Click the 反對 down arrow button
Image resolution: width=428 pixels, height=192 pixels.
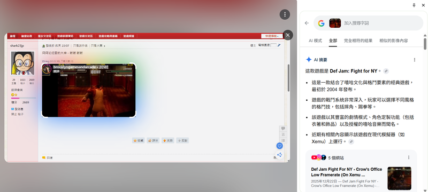[x=182, y=141]
